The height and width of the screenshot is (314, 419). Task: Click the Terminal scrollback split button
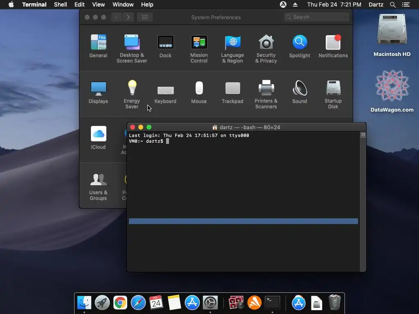click(x=363, y=135)
